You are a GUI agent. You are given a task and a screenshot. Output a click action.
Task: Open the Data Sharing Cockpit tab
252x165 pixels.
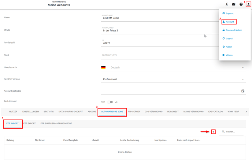(x=71, y=111)
